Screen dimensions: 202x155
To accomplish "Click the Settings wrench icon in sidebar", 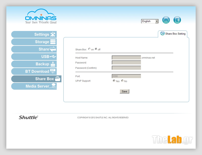I will tap(53, 35).
